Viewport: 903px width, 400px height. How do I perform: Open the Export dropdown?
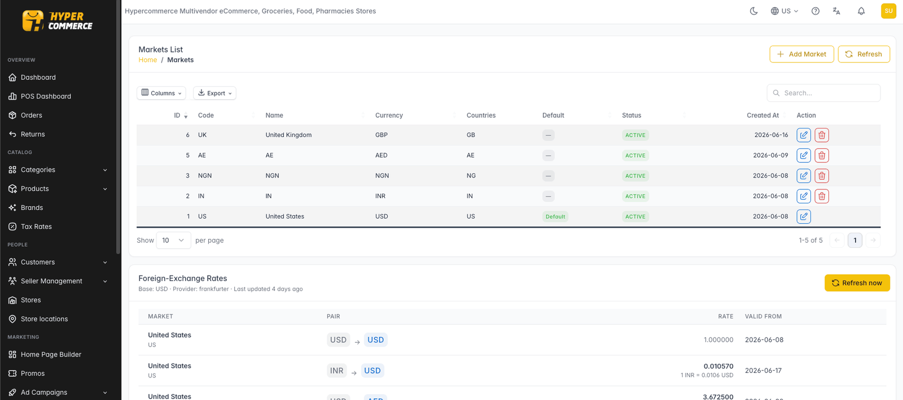click(214, 93)
